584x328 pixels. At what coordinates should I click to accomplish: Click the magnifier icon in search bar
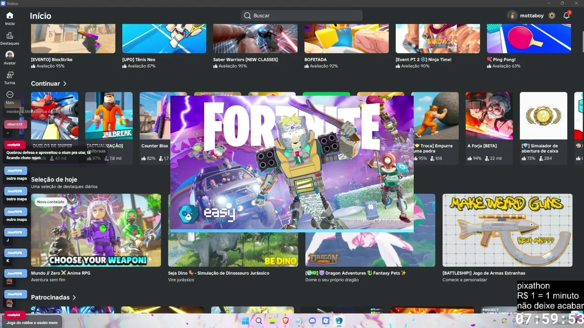(247, 15)
